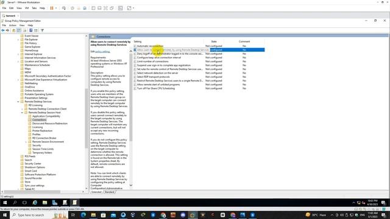The height and width of the screenshot is (219, 390).
Task: Open host notification center icon
Action: [383, 215]
